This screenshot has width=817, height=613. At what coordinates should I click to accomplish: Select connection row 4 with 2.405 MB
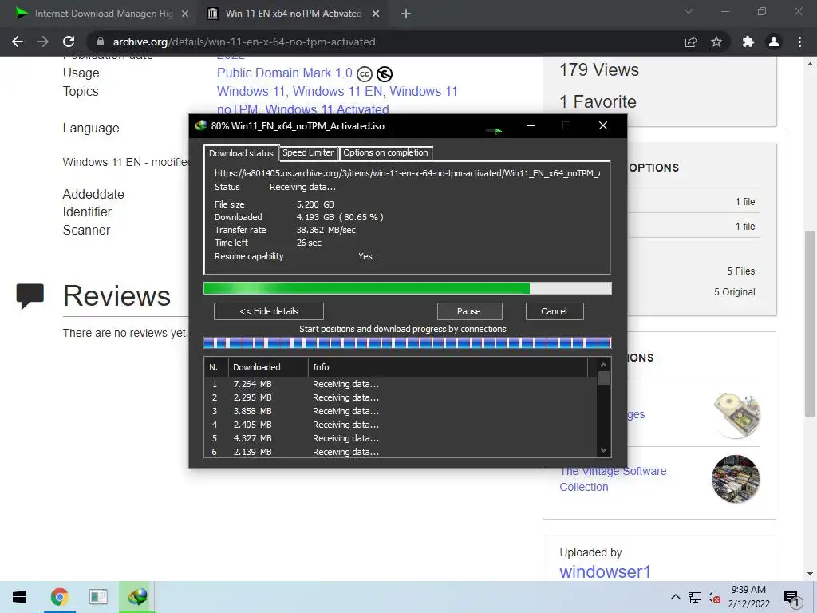(x=401, y=425)
